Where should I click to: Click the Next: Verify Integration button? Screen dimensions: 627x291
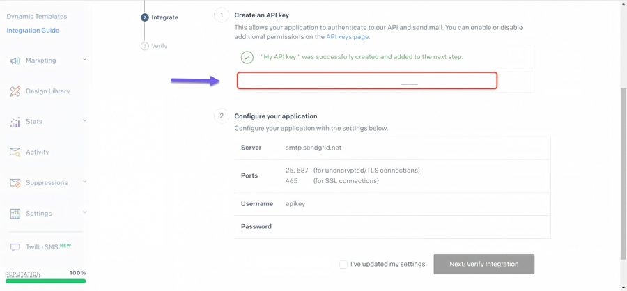point(484,265)
